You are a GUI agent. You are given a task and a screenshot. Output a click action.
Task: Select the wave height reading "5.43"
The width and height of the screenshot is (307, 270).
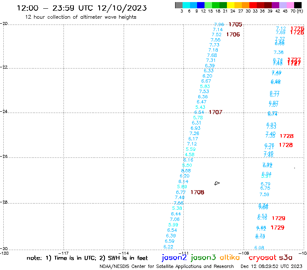[x=200, y=107]
